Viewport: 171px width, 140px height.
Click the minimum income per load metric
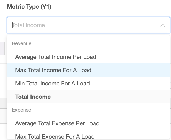89,83
